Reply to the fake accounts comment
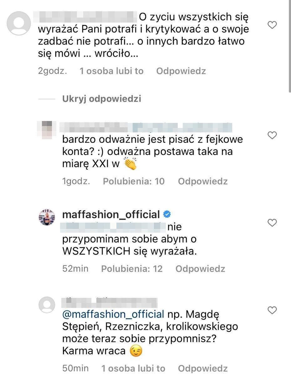The height and width of the screenshot is (391, 291). (x=202, y=181)
